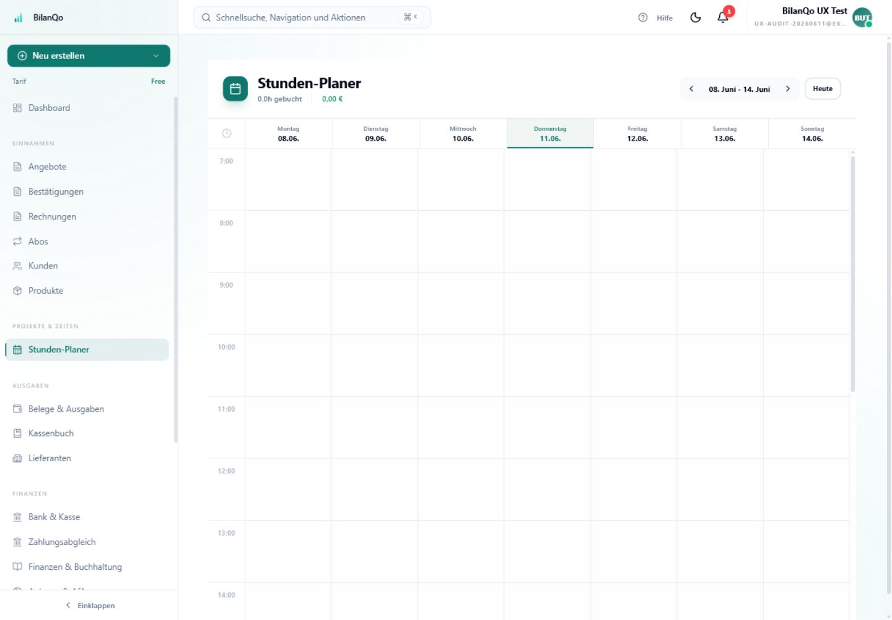Open Zahlungsabgleich menu item
The image size is (892, 620).
(x=88, y=542)
